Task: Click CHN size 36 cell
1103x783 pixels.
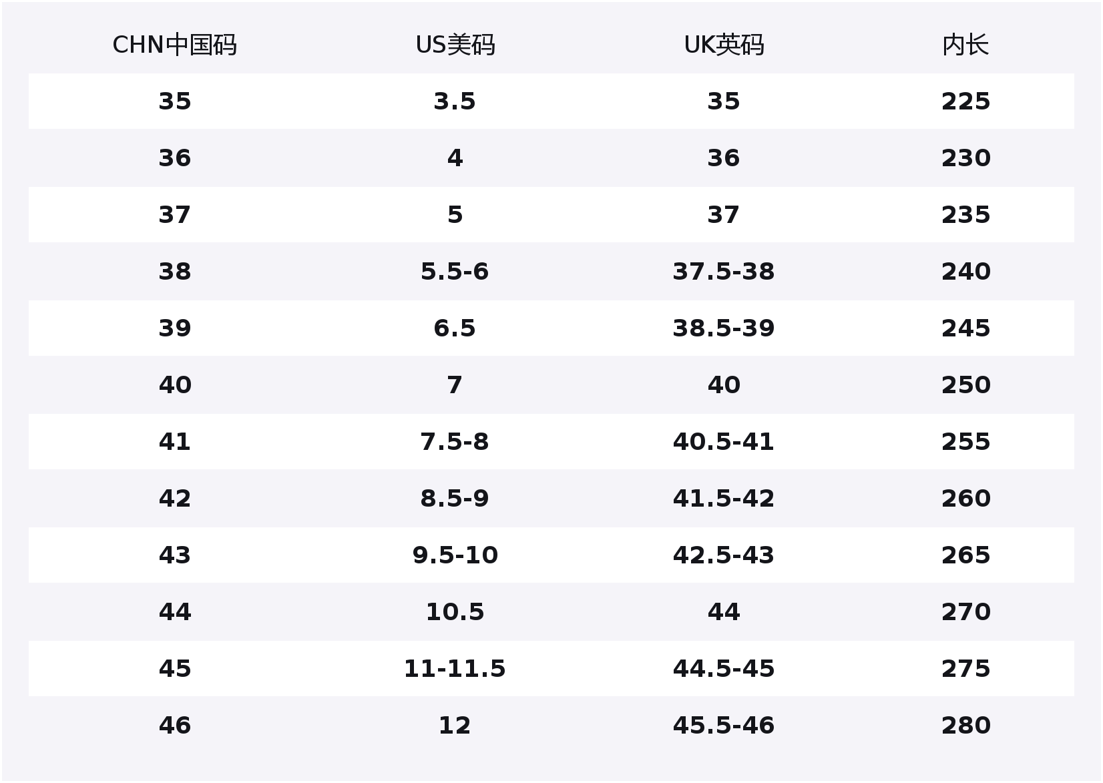Action: pos(174,158)
